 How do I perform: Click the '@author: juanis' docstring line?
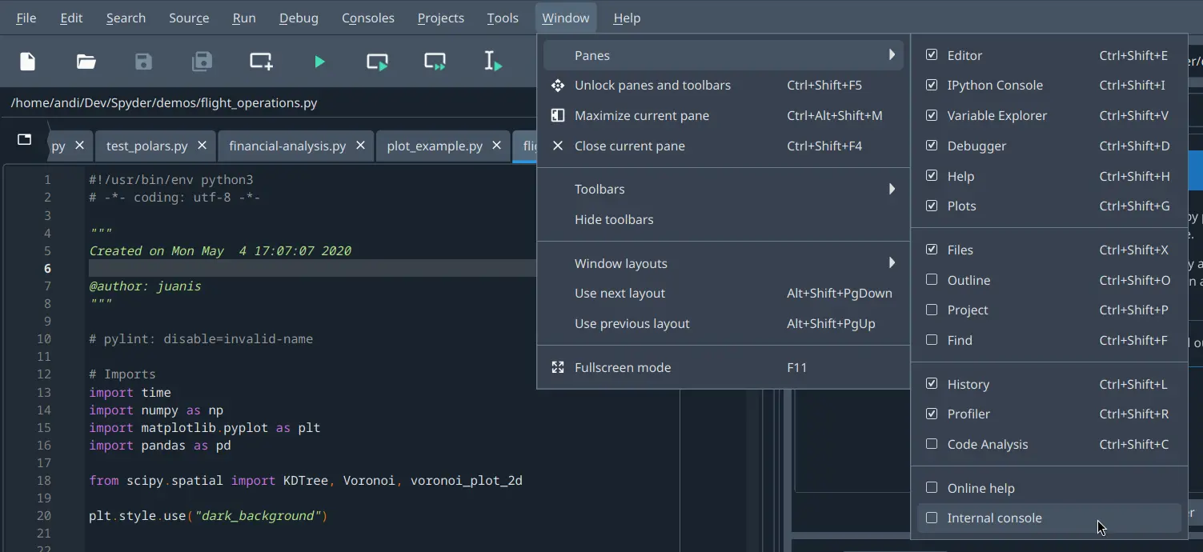145,286
